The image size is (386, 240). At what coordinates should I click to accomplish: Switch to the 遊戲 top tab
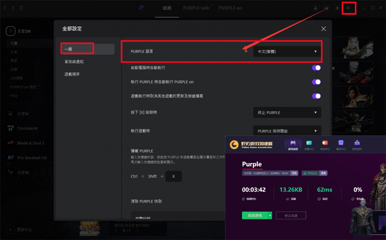(167, 8)
